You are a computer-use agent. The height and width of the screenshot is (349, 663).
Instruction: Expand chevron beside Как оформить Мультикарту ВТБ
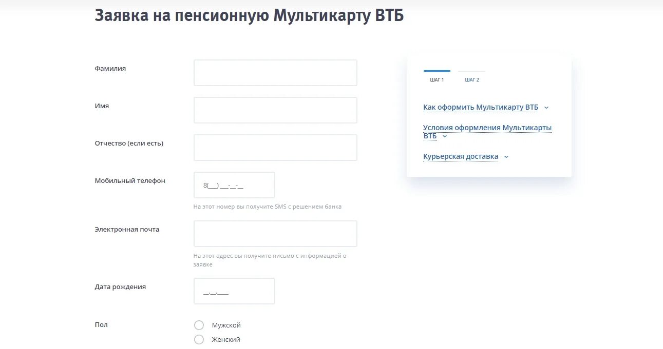546,108
